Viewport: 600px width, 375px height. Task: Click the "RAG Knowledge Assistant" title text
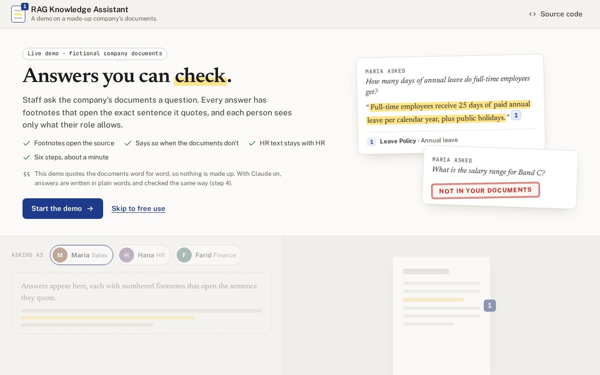point(80,9)
